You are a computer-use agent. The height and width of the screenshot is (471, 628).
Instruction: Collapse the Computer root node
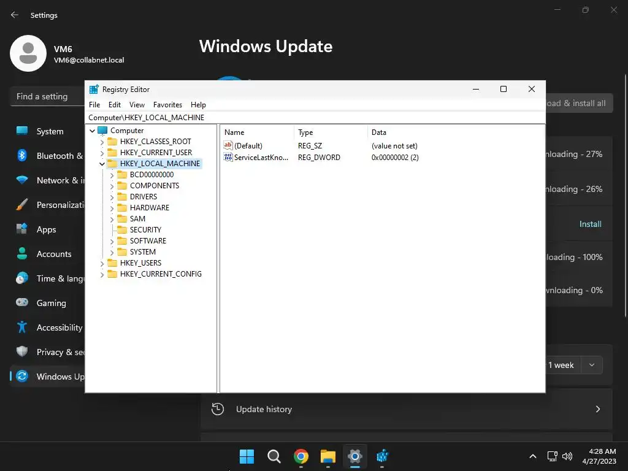pyautogui.click(x=93, y=131)
